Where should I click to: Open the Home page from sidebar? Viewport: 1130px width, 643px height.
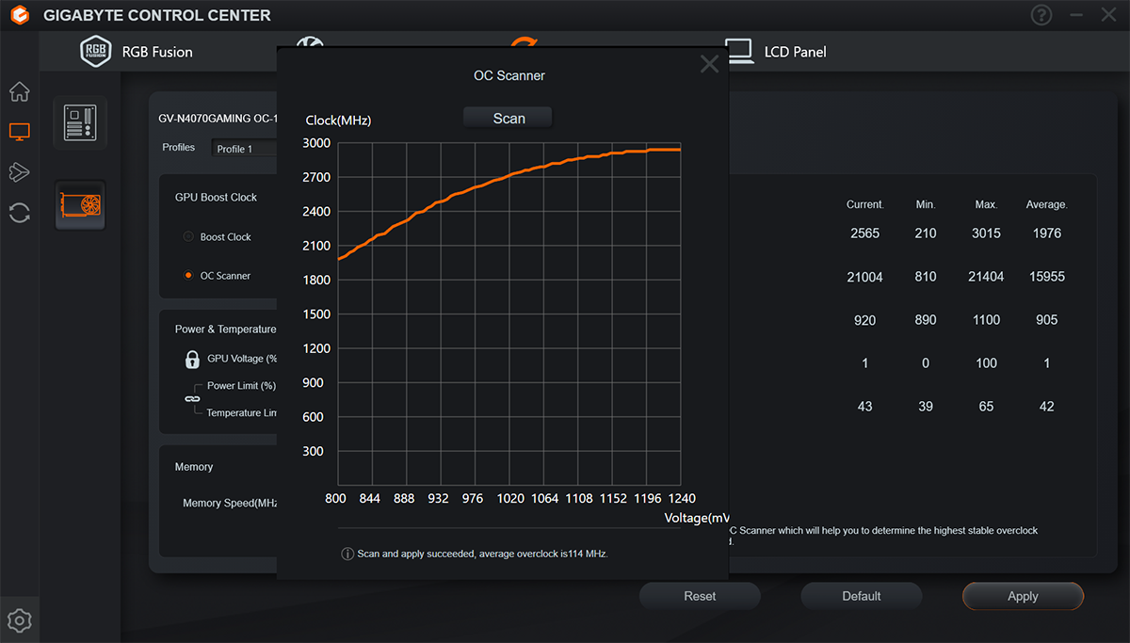(19, 92)
